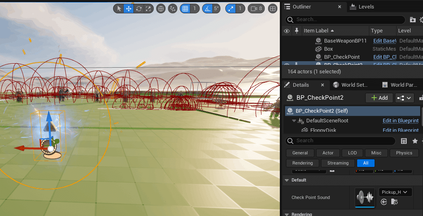The image size is (423, 216).
Task: Toggle world/local coordinate space globe
Action: click(161, 9)
